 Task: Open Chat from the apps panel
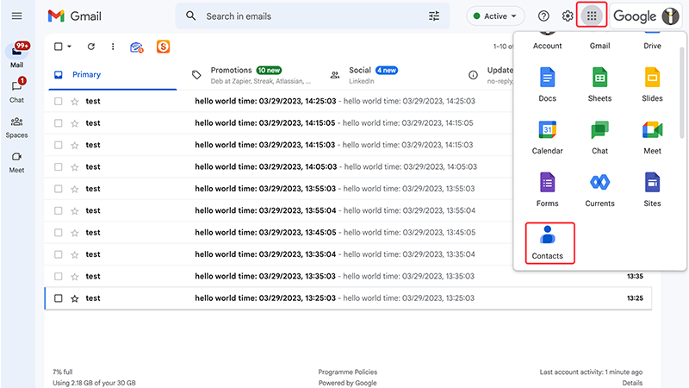coord(599,137)
